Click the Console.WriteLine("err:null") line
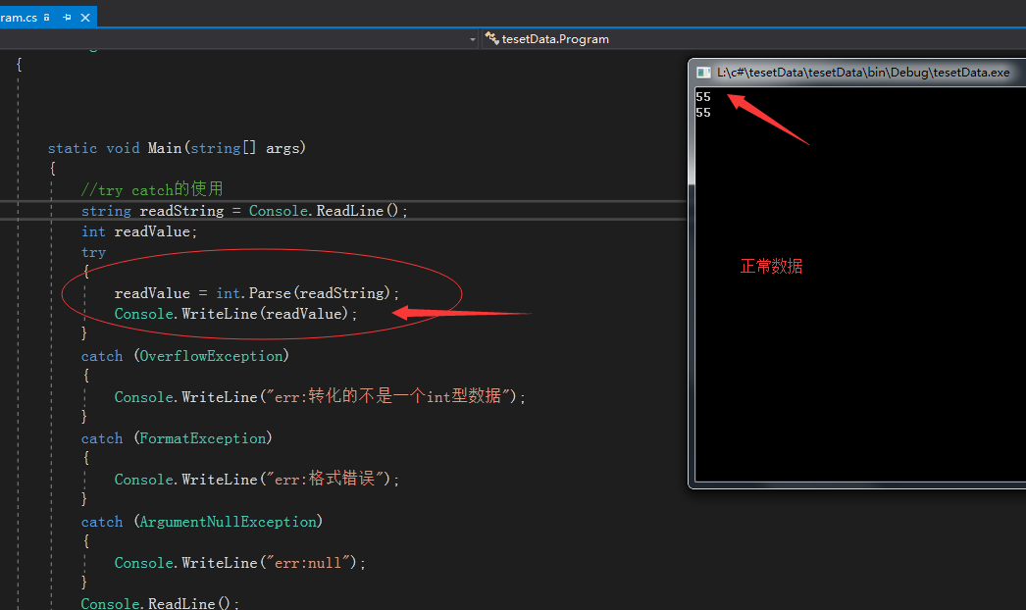1026x610 pixels. [240, 563]
